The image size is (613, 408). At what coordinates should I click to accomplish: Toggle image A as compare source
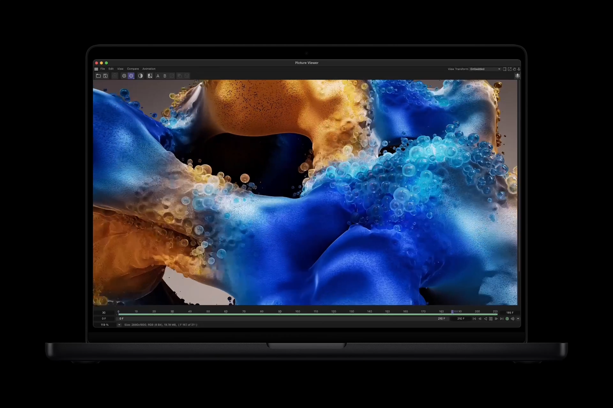[x=158, y=76]
